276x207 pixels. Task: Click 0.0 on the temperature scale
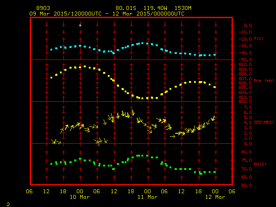click(248, 25)
